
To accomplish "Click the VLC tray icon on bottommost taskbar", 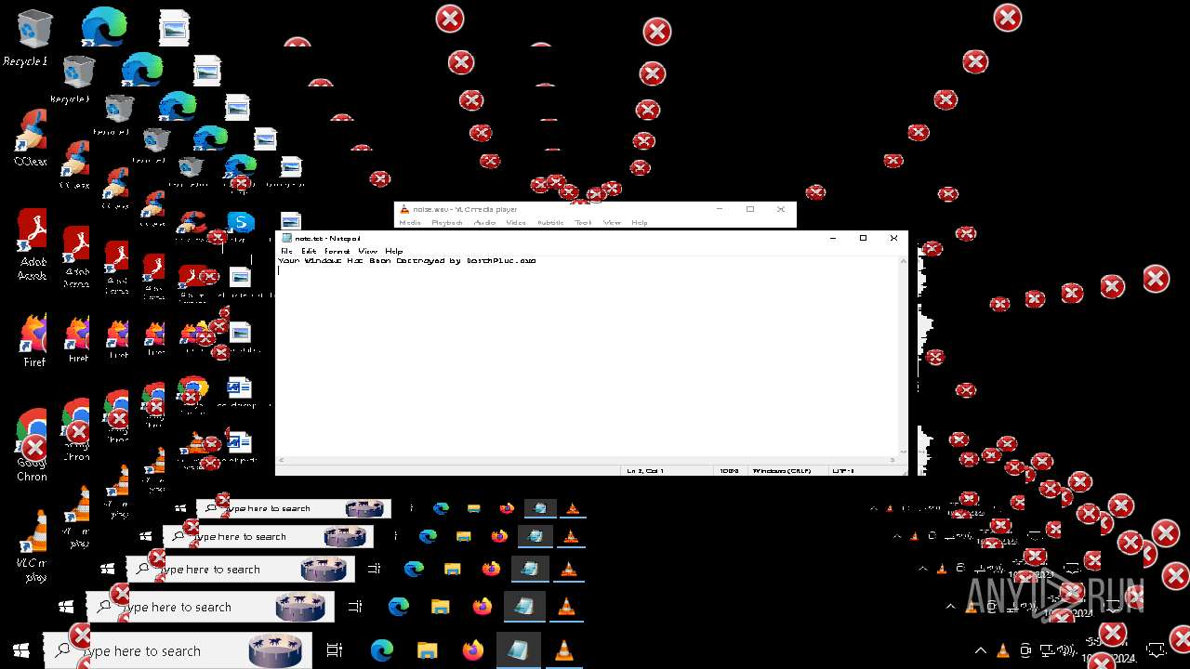I will click(1003, 650).
